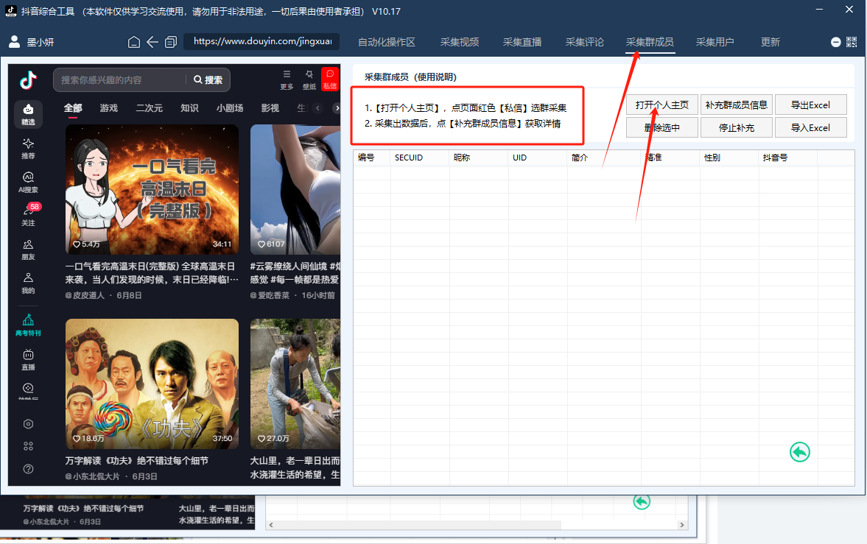Click the scroll-left arrow in the background window

[271, 525]
